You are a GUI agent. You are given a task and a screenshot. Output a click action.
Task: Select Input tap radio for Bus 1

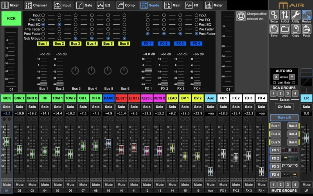tap(43, 15)
